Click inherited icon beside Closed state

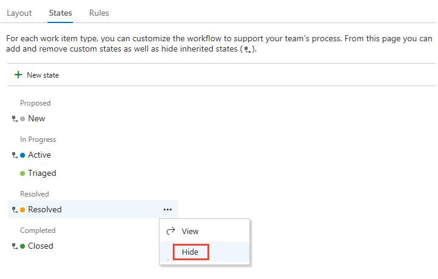pos(15,246)
